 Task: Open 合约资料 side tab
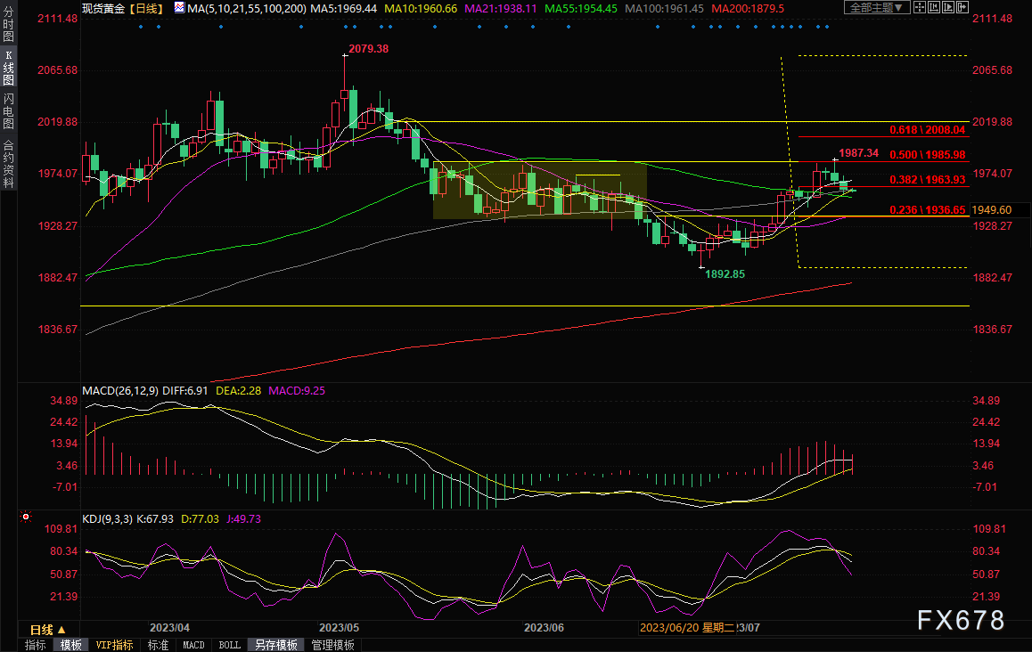click(9, 164)
